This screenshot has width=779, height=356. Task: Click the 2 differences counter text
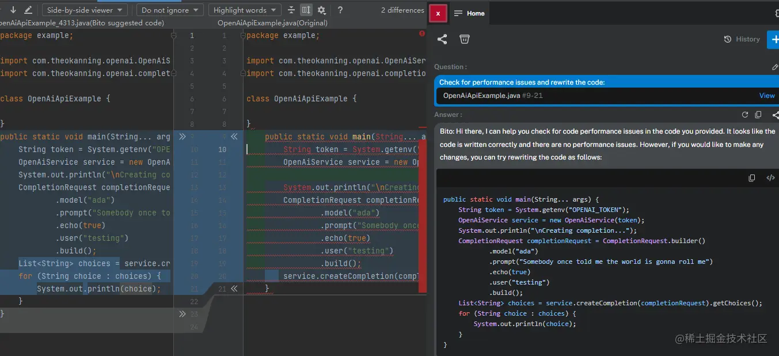pos(402,10)
